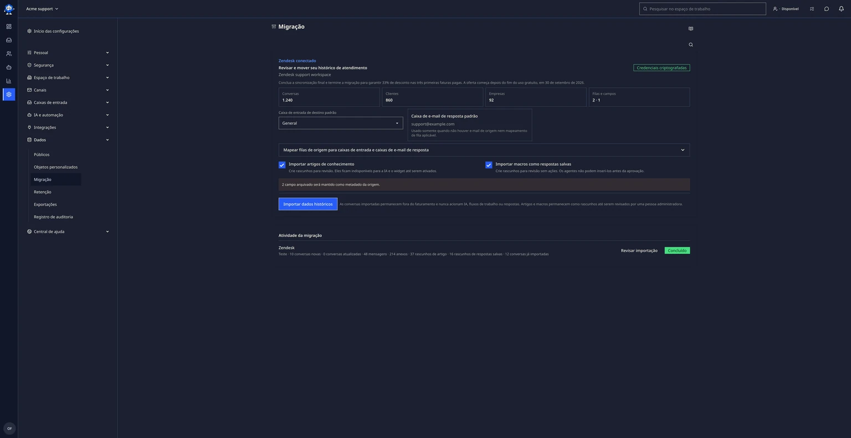Screen dimensions: 851x438
Task: Open the bot icon in left rail
Action: 9,67
